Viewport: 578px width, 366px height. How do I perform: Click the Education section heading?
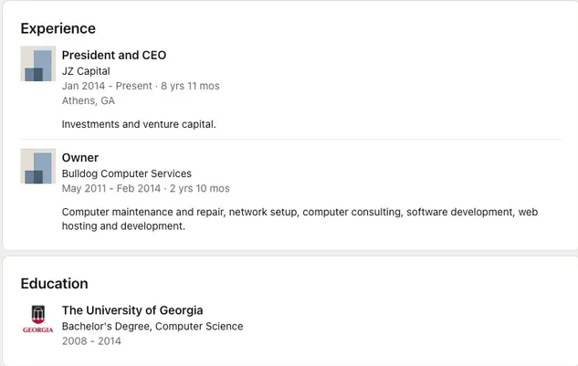[55, 283]
